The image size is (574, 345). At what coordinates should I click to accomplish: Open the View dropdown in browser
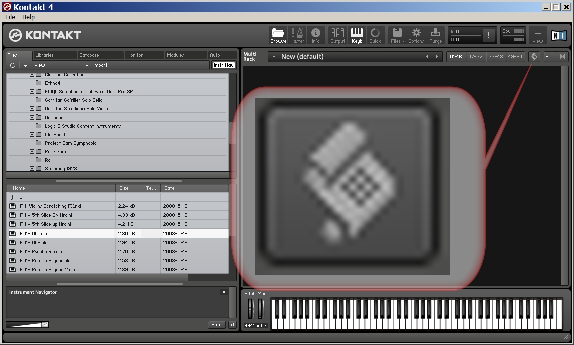pos(61,65)
